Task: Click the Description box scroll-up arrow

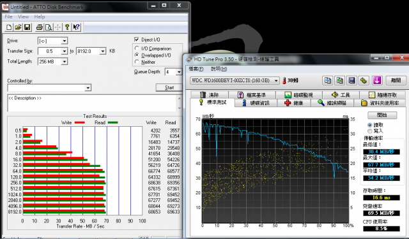Action: pyautogui.click(x=179, y=98)
